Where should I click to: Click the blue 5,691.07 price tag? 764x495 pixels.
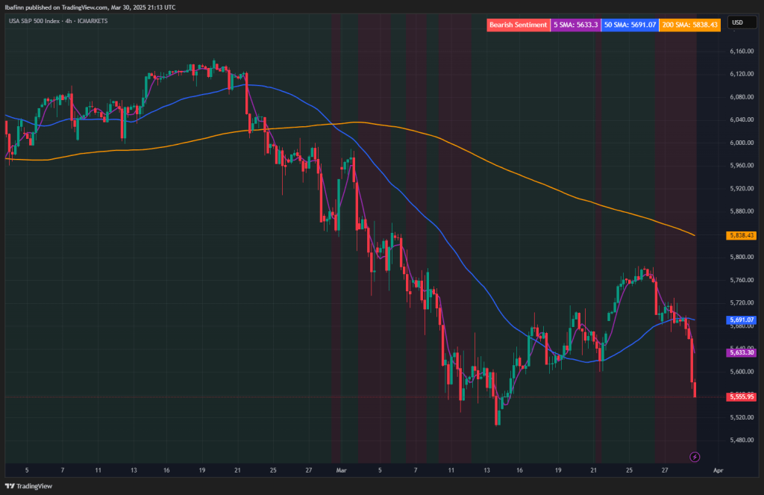[x=741, y=320]
